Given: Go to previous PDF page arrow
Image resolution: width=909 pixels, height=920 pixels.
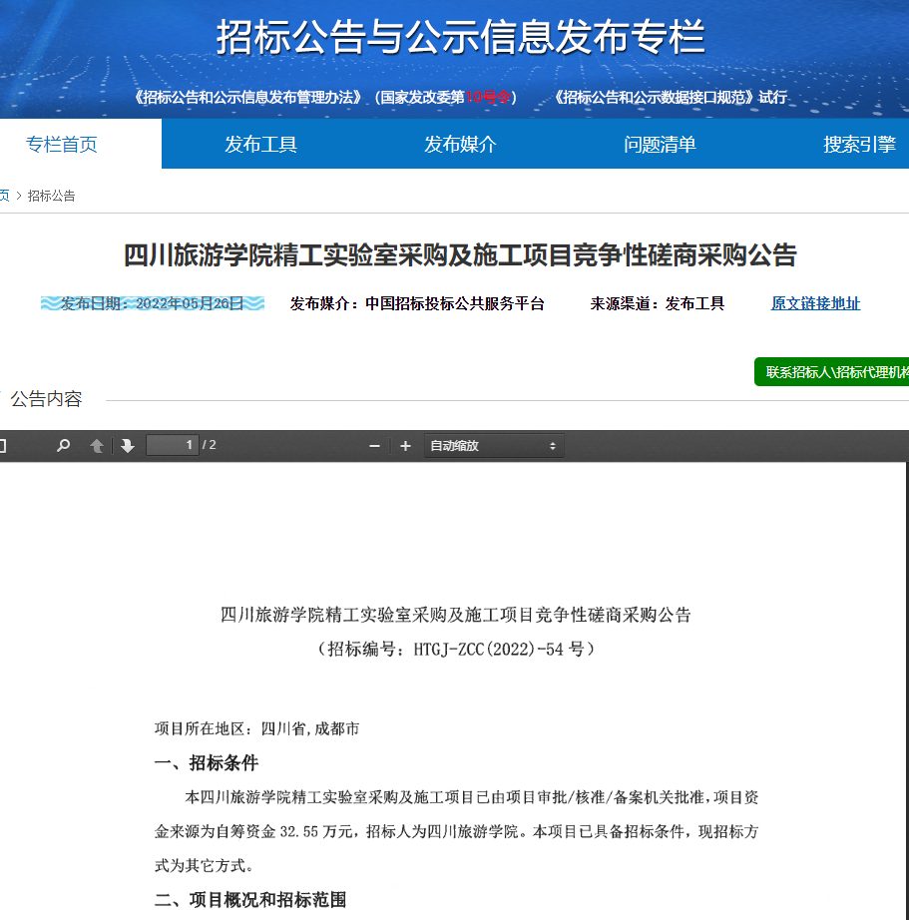Looking at the screenshot, I should click(x=97, y=446).
